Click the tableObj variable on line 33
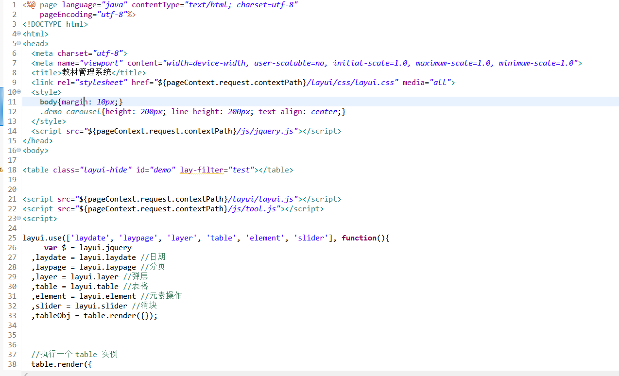 click(x=53, y=315)
